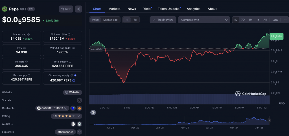Open the Markets tab
The height and width of the screenshot is (136, 289).
click(114, 9)
